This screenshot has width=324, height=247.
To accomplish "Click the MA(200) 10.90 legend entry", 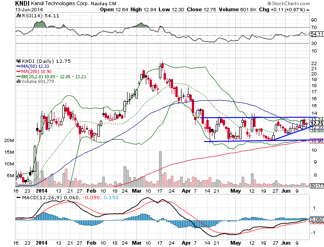I will (x=34, y=71).
